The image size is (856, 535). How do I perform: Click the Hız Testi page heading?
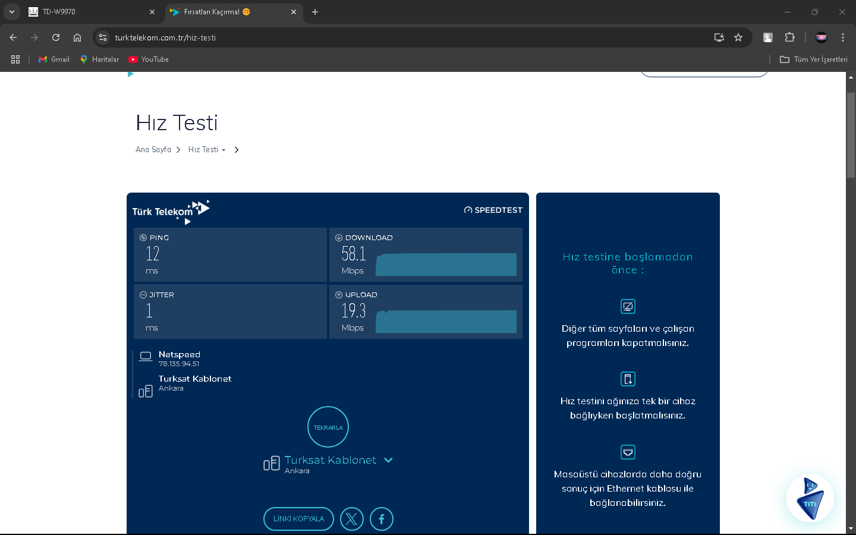177,123
